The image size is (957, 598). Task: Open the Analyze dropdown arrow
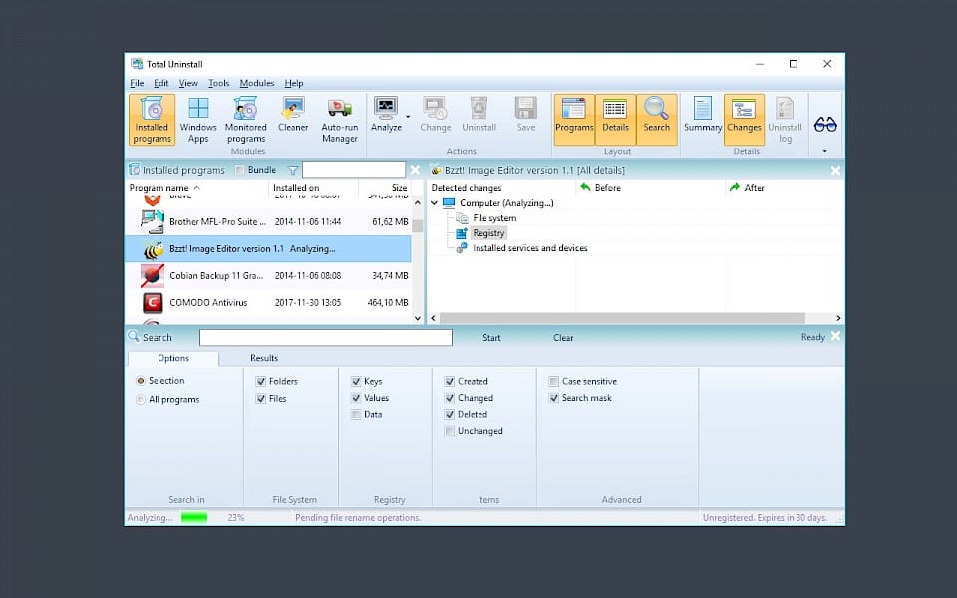pos(408,116)
